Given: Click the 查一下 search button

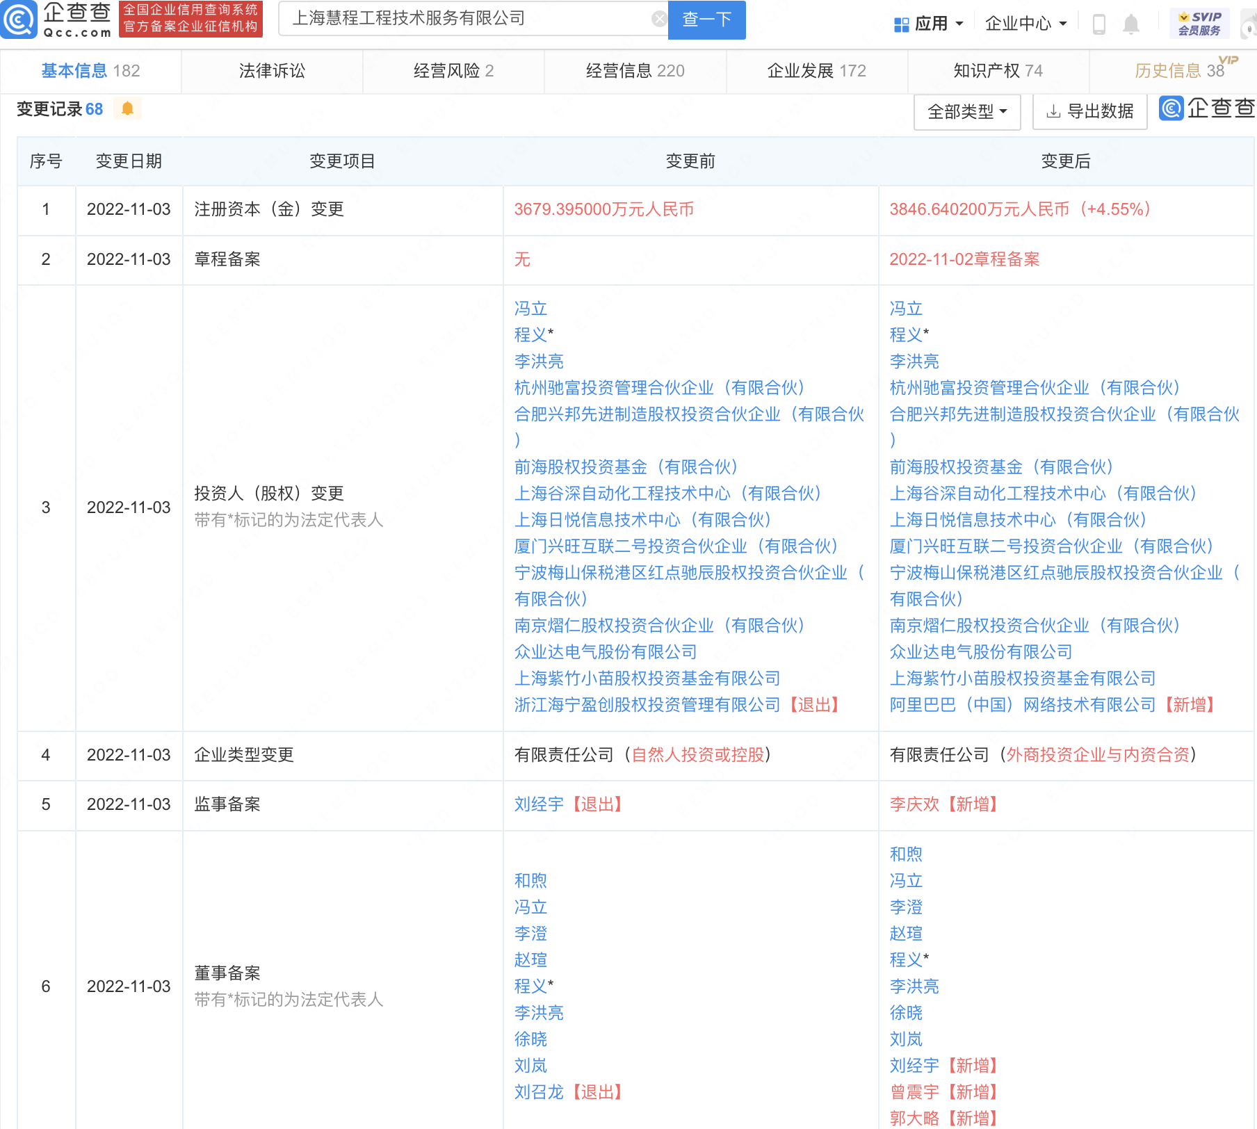Looking at the screenshot, I should pyautogui.click(x=706, y=19).
